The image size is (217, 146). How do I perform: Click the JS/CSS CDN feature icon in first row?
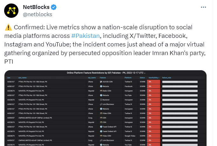[101, 82]
